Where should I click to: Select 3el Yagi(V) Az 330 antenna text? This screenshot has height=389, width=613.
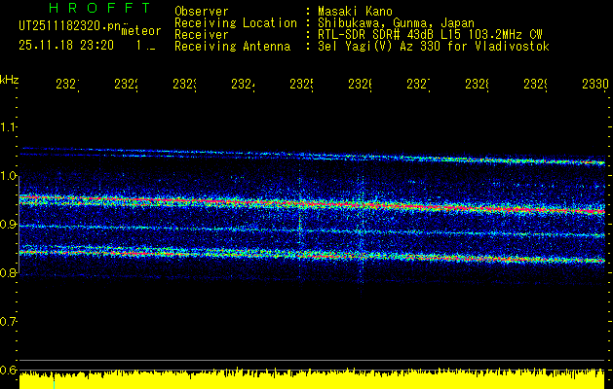[x=434, y=47]
